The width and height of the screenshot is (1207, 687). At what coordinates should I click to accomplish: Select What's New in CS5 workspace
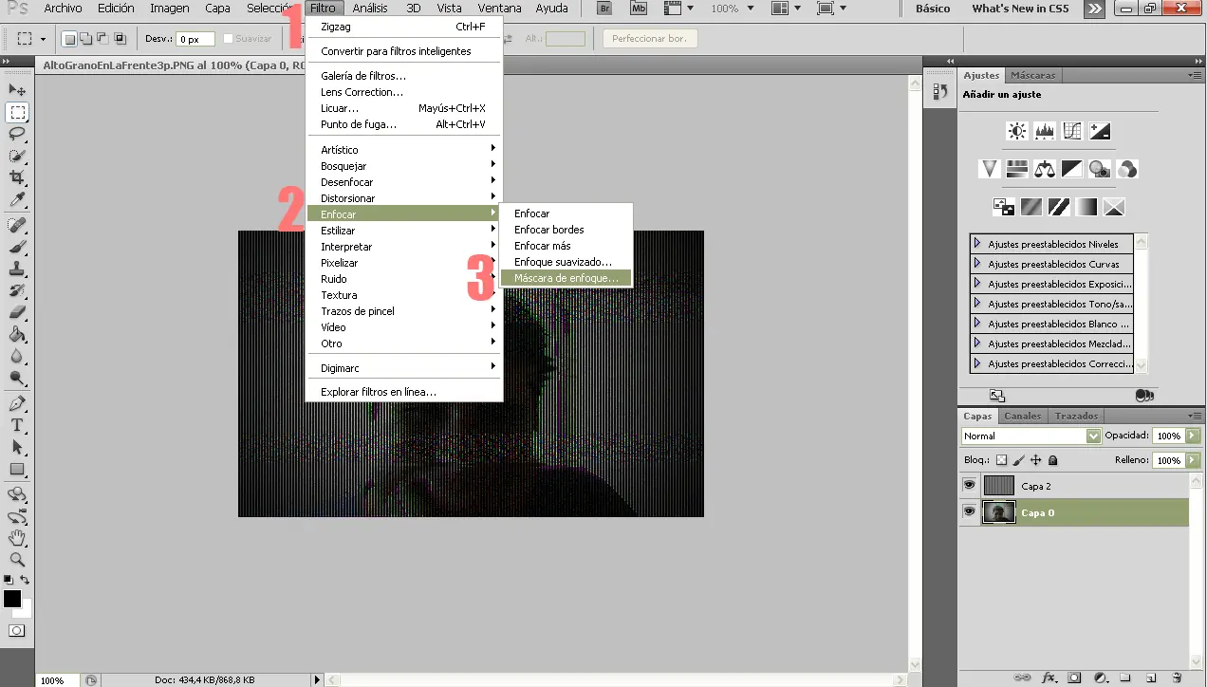tap(1020, 9)
